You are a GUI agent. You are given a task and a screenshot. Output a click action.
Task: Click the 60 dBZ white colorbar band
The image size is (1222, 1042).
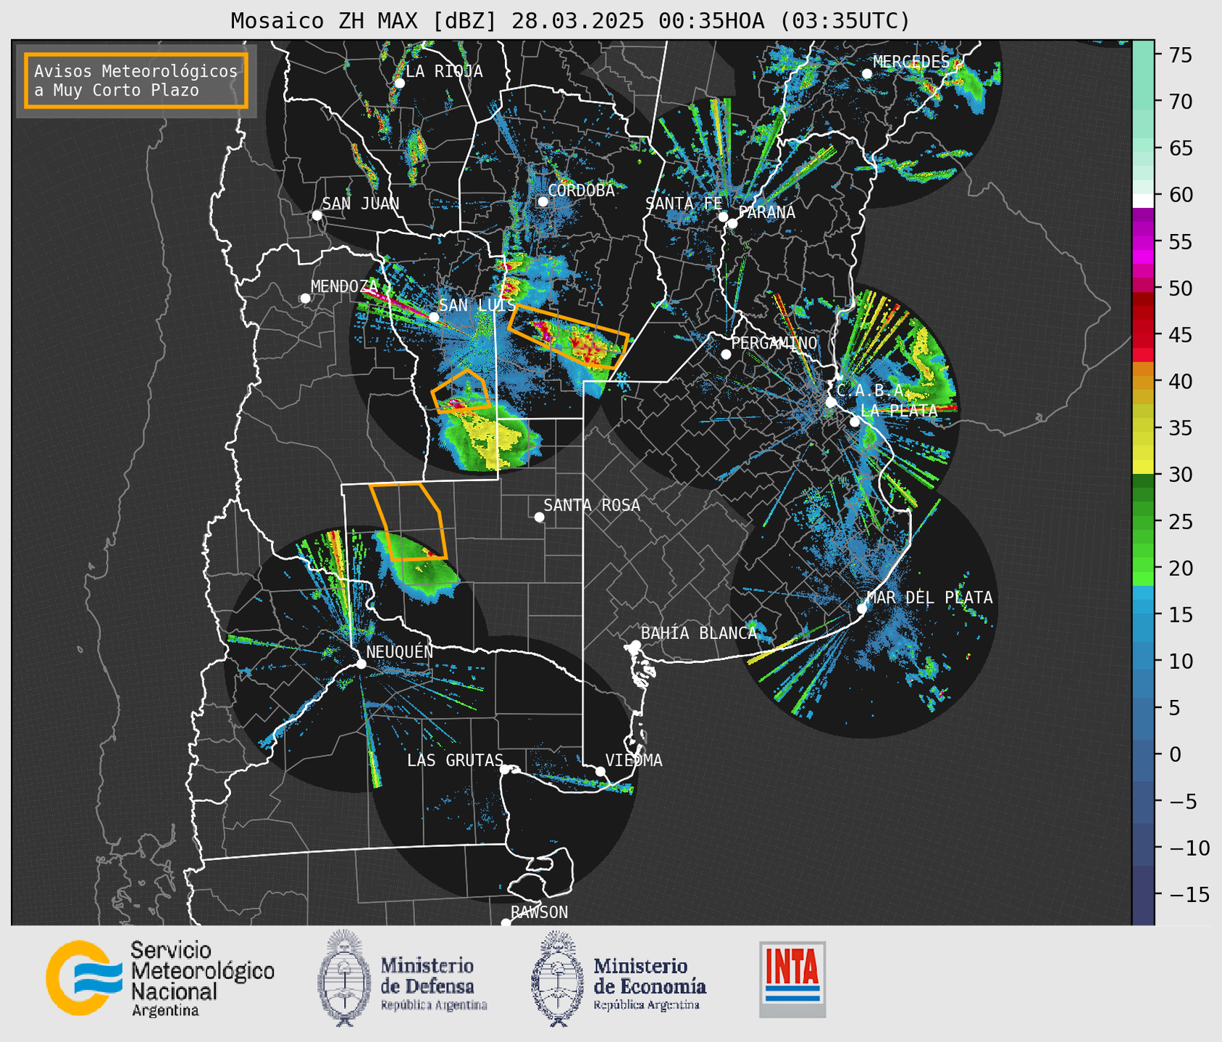tap(1143, 201)
